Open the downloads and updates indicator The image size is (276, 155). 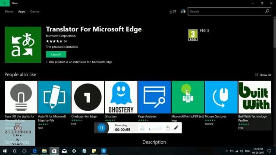coord(172,12)
